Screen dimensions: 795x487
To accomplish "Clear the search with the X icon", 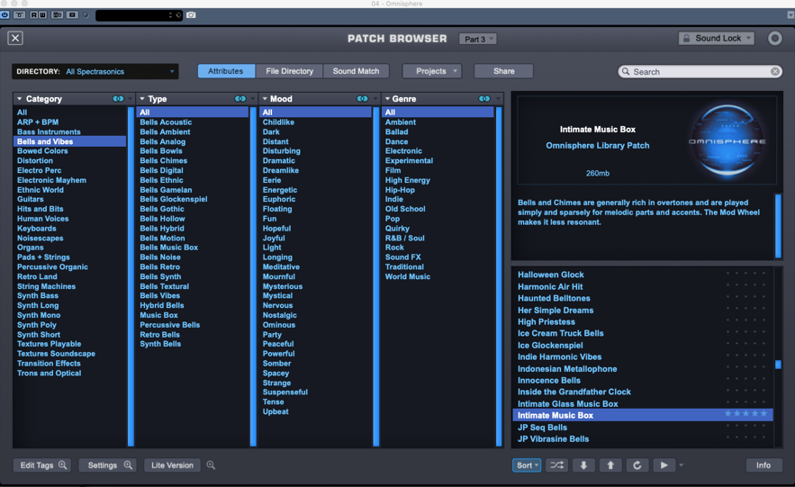I will click(x=775, y=72).
